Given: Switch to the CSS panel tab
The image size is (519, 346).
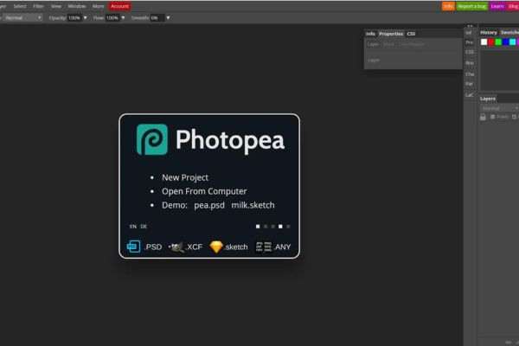Looking at the screenshot, I should (411, 34).
